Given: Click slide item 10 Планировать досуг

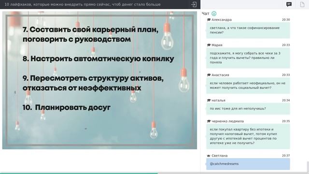Looking at the screenshot, I should point(67,107).
